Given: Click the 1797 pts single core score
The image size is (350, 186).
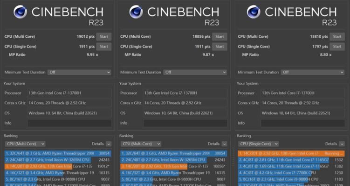Looking at the screenshot, I should click(320, 46).
